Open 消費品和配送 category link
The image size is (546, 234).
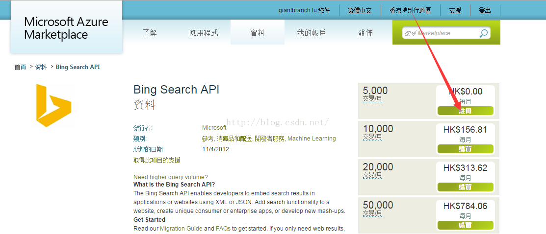click(234, 139)
